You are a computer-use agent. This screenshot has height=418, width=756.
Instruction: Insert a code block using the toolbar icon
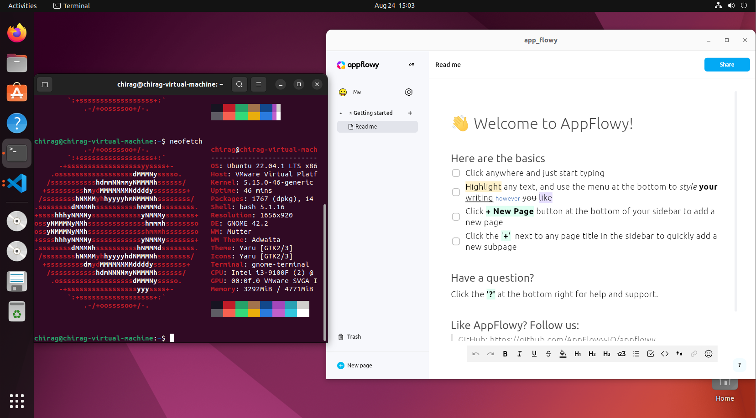tap(665, 354)
